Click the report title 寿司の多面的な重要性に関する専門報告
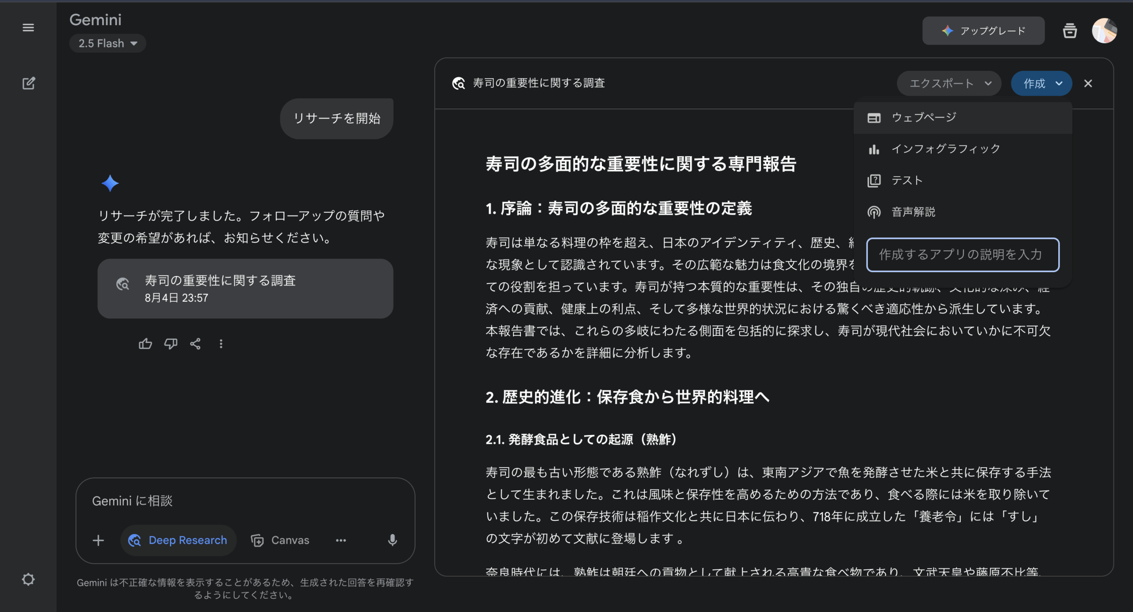 tap(641, 164)
